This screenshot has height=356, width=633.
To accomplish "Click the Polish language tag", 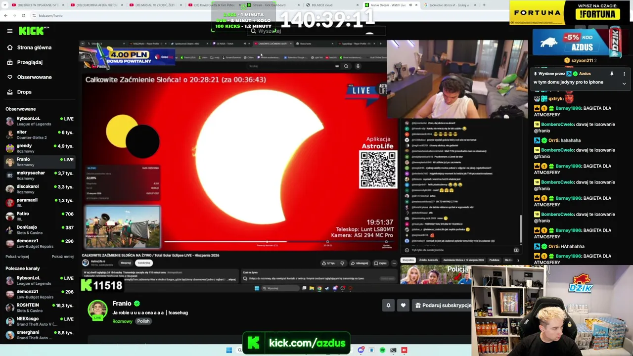I will click(x=143, y=321).
